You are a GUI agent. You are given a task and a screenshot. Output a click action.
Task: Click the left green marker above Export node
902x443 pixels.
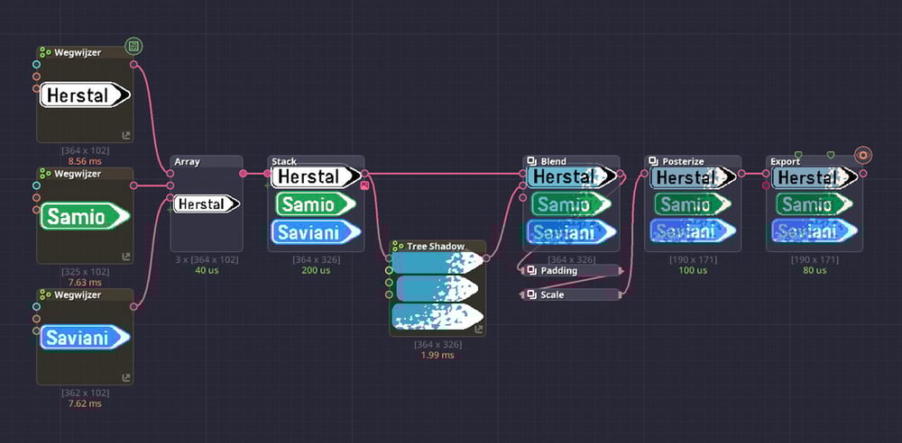click(x=798, y=155)
